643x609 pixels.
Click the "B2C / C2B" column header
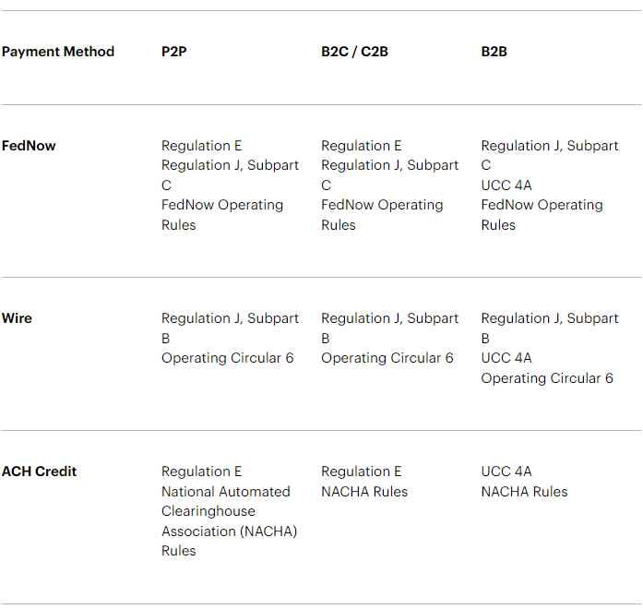tap(354, 52)
